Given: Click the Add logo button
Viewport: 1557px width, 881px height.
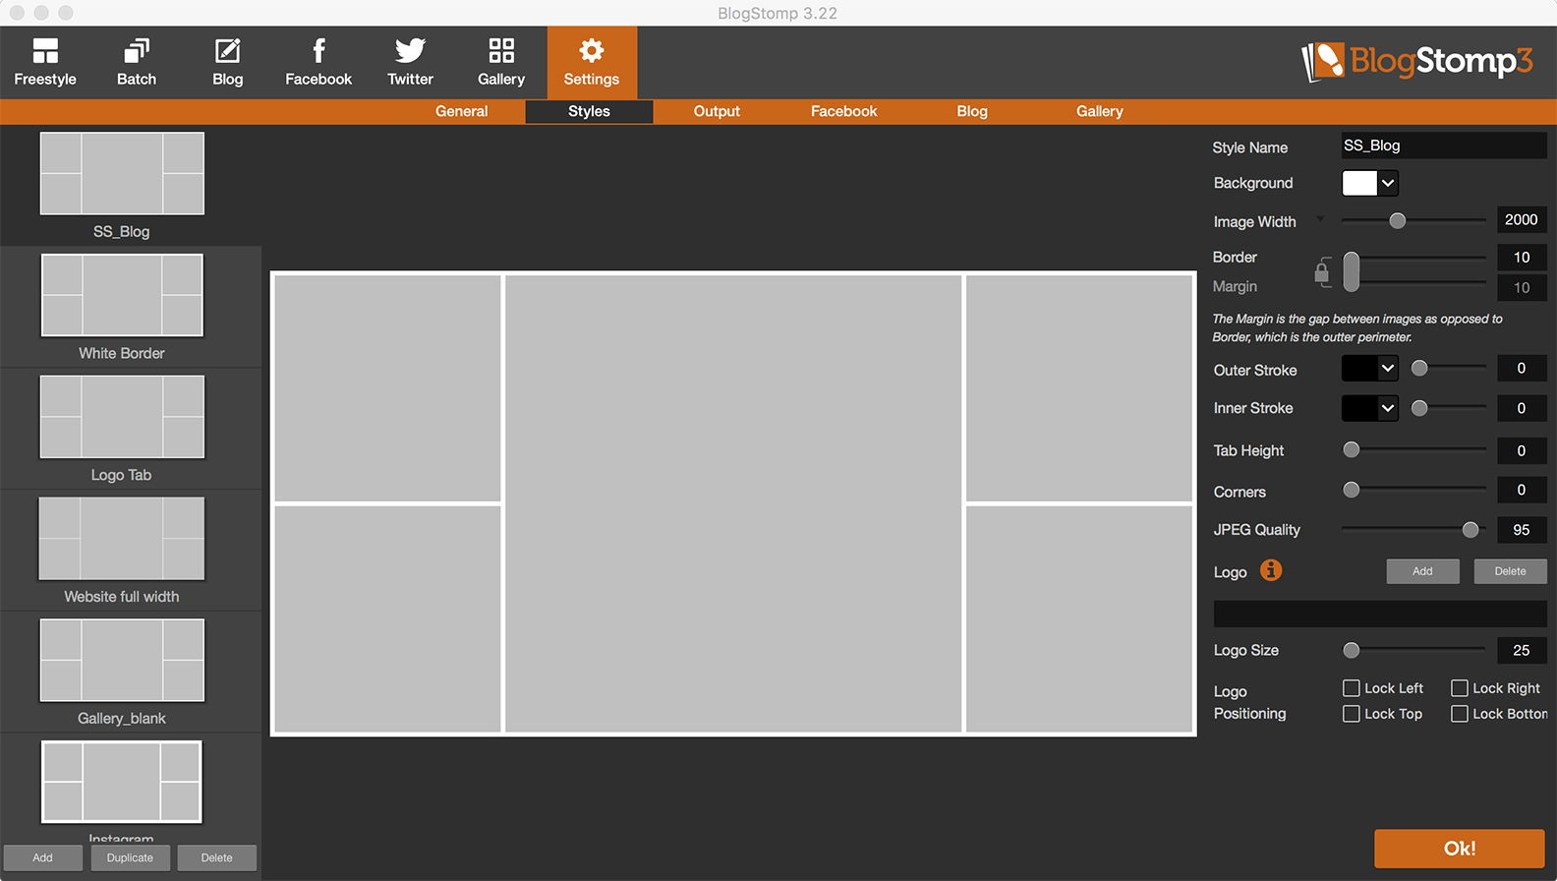Looking at the screenshot, I should (1422, 571).
